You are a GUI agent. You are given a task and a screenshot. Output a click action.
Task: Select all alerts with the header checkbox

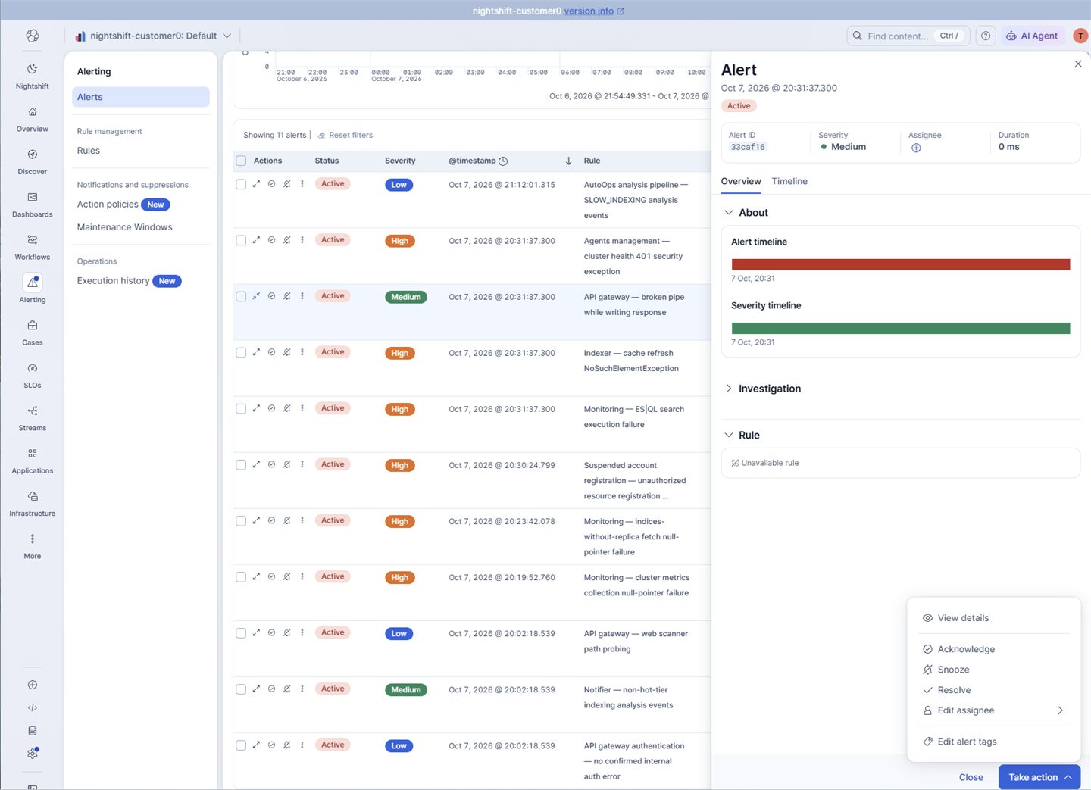click(241, 161)
